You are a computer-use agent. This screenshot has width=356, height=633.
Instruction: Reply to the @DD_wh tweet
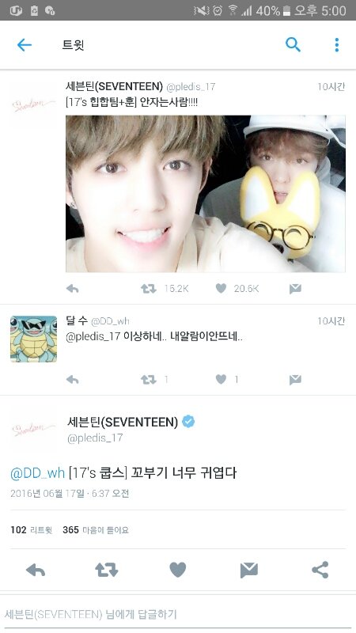[x=72, y=380]
